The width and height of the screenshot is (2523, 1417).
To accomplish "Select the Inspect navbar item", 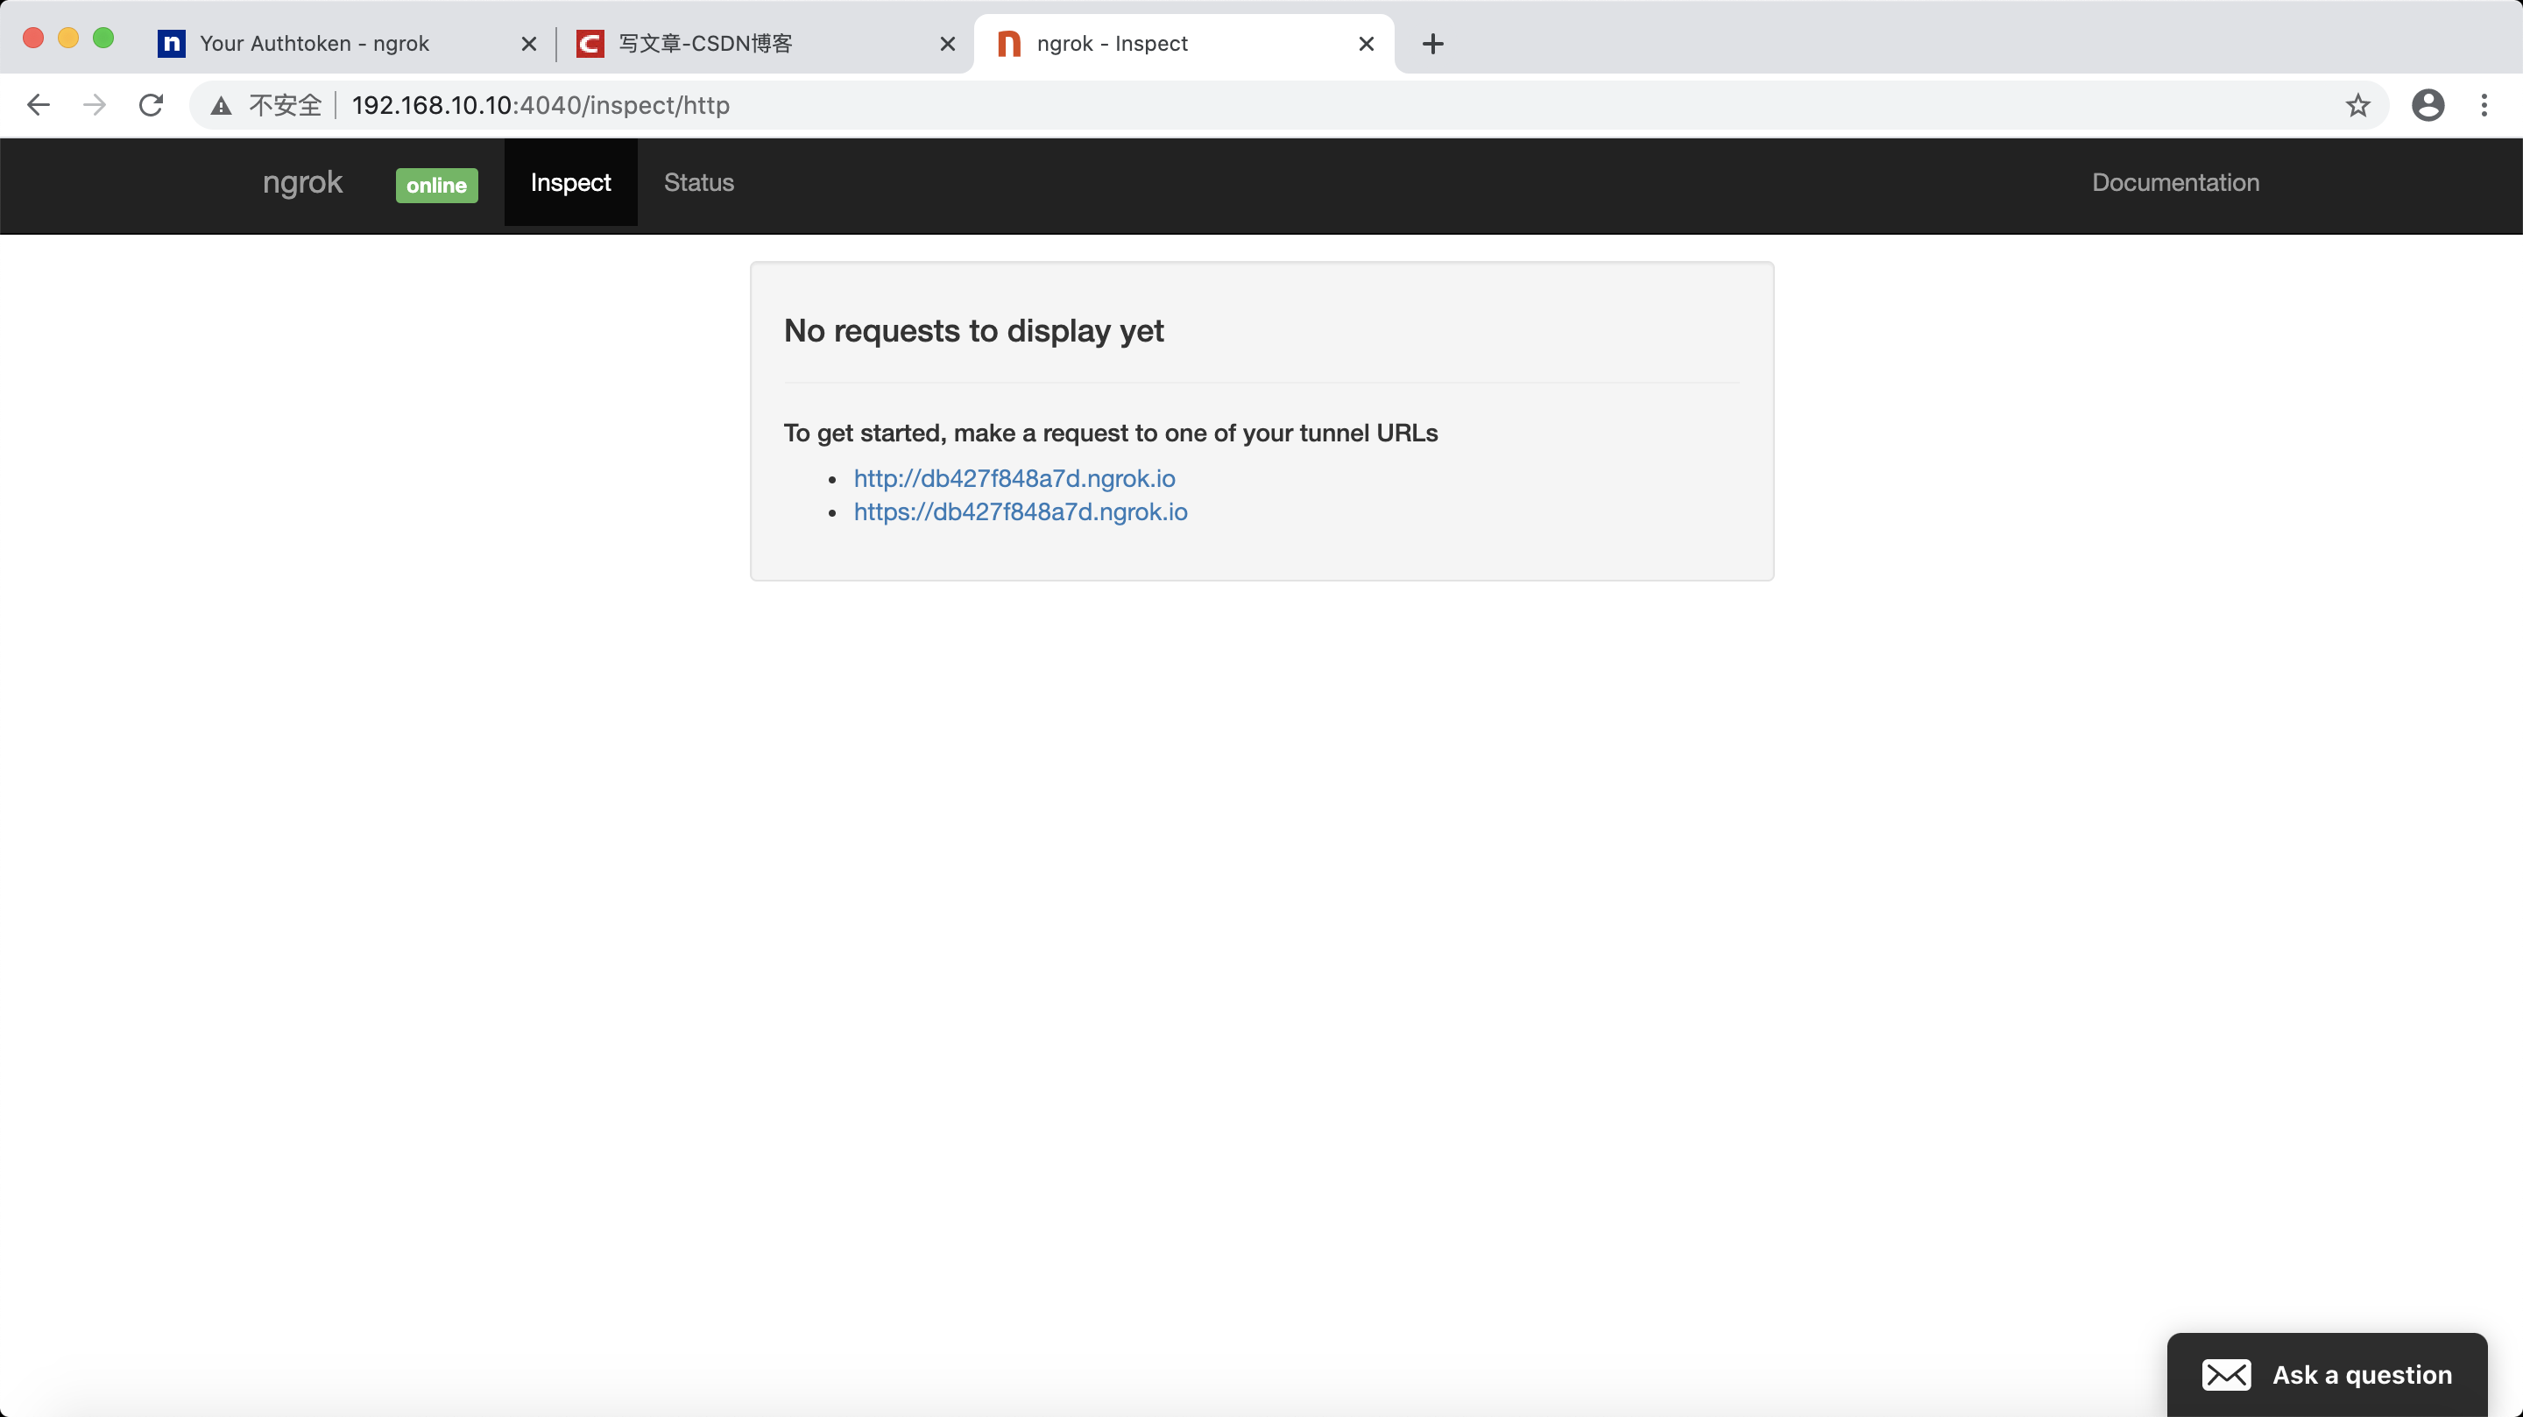I will (x=570, y=182).
